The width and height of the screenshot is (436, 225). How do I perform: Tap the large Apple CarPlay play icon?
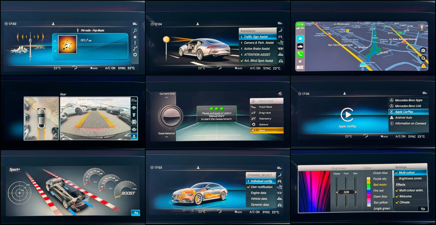click(x=347, y=115)
